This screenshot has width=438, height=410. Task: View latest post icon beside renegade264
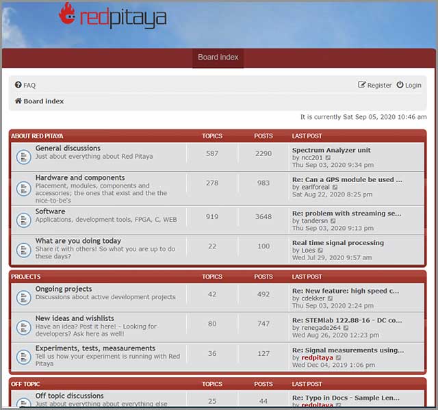(346, 328)
